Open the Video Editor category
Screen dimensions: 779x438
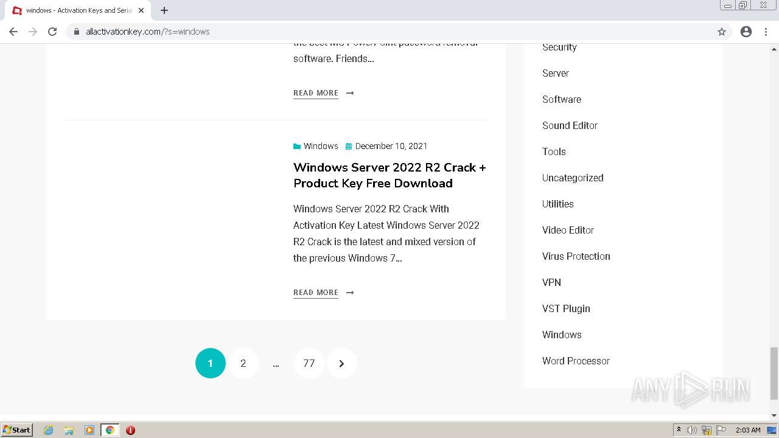[x=568, y=230]
